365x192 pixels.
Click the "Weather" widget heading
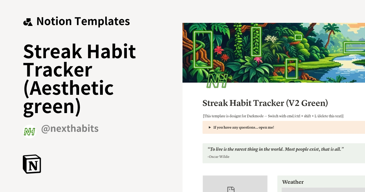pos(293,182)
